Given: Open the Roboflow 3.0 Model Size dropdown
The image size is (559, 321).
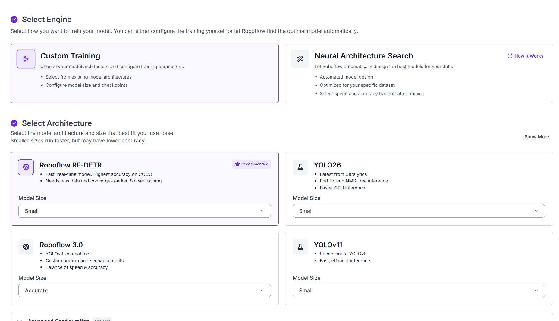Looking at the screenshot, I should tap(145, 291).
